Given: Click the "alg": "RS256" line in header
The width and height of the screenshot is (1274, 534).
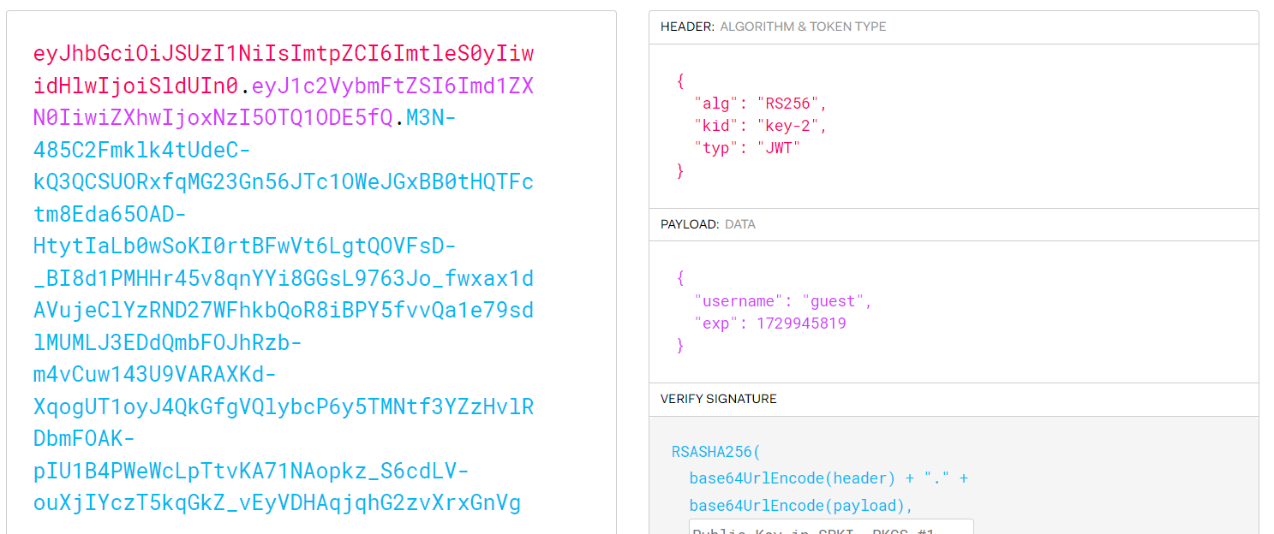Looking at the screenshot, I should (761, 104).
